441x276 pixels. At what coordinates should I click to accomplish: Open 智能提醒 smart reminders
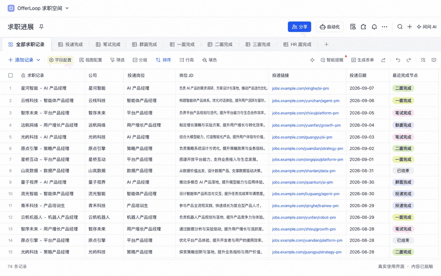tap(332, 60)
